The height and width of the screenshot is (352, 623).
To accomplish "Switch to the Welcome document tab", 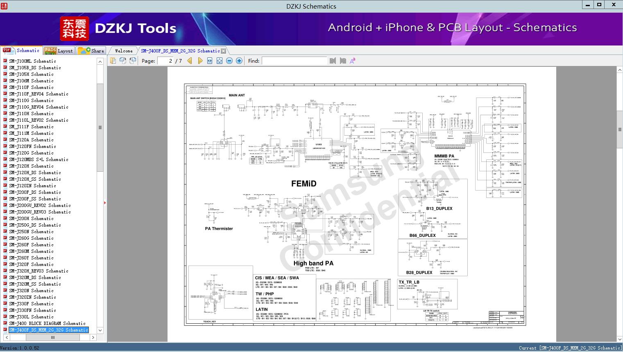I will tap(124, 51).
